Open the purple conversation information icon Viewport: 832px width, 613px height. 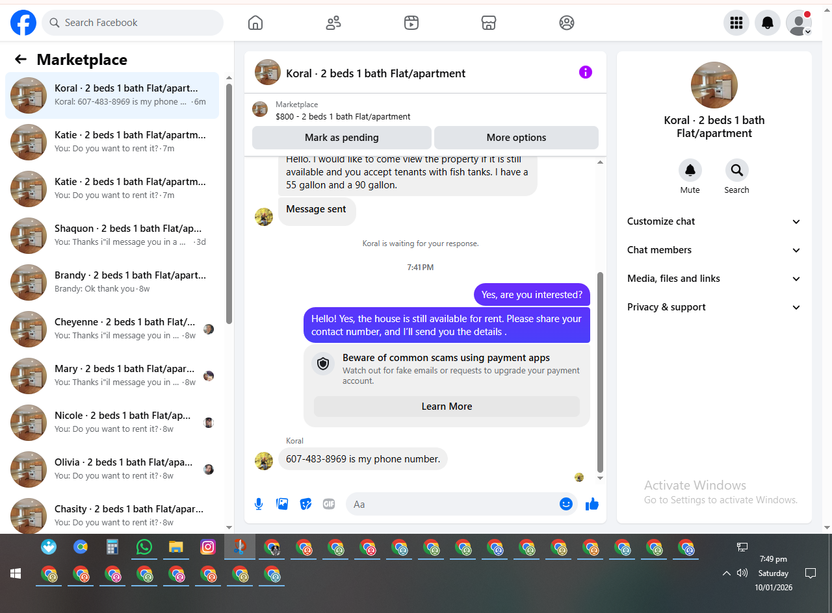tap(586, 72)
